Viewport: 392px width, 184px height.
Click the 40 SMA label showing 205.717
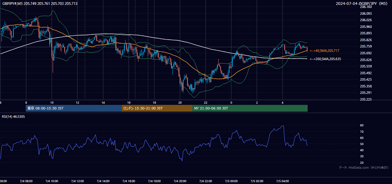point(325,51)
